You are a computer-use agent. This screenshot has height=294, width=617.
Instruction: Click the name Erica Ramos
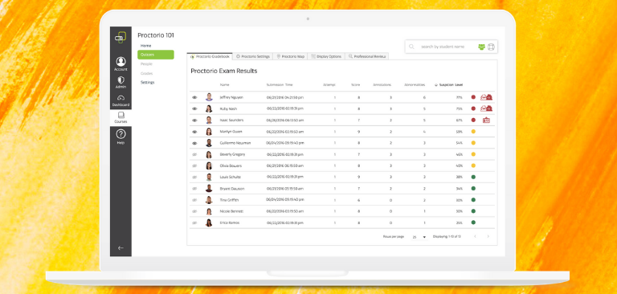pyautogui.click(x=230, y=223)
